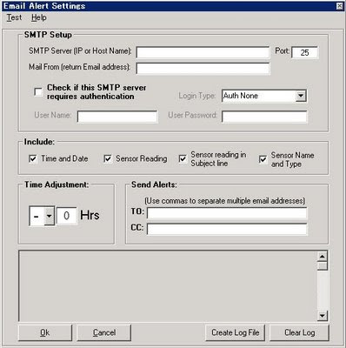Click the Clear Log button

point(300,332)
